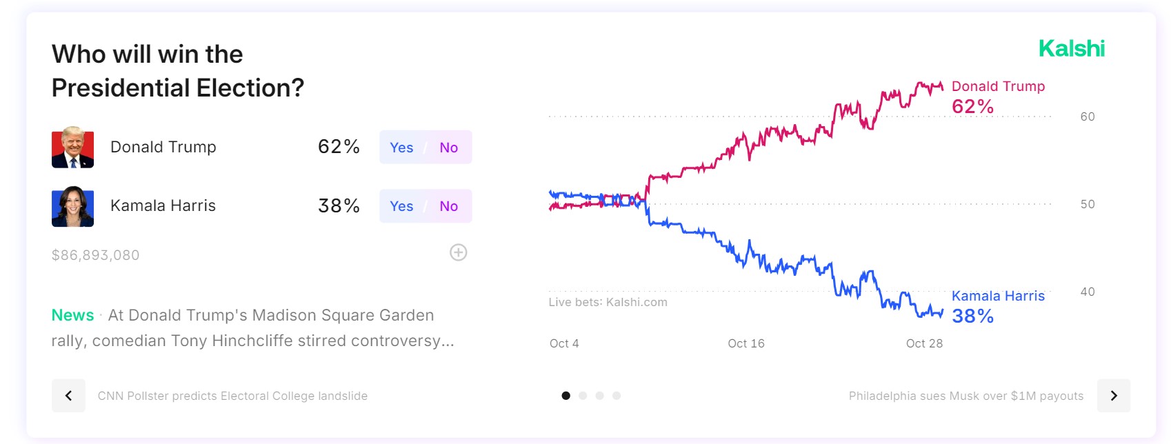Open 'Philadelphia sues Musk over $1M payouts' link
The height and width of the screenshot is (444, 1171).
(966, 396)
